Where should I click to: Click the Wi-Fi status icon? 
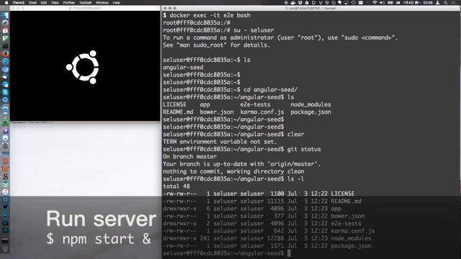tap(375, 3)
